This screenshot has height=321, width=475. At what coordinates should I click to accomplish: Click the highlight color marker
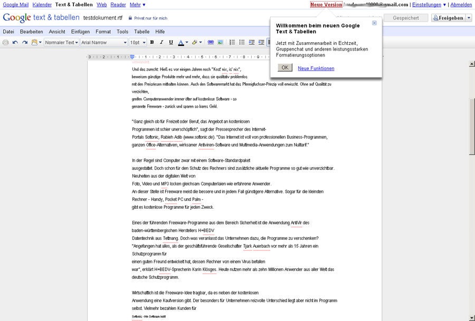[195, 43]
